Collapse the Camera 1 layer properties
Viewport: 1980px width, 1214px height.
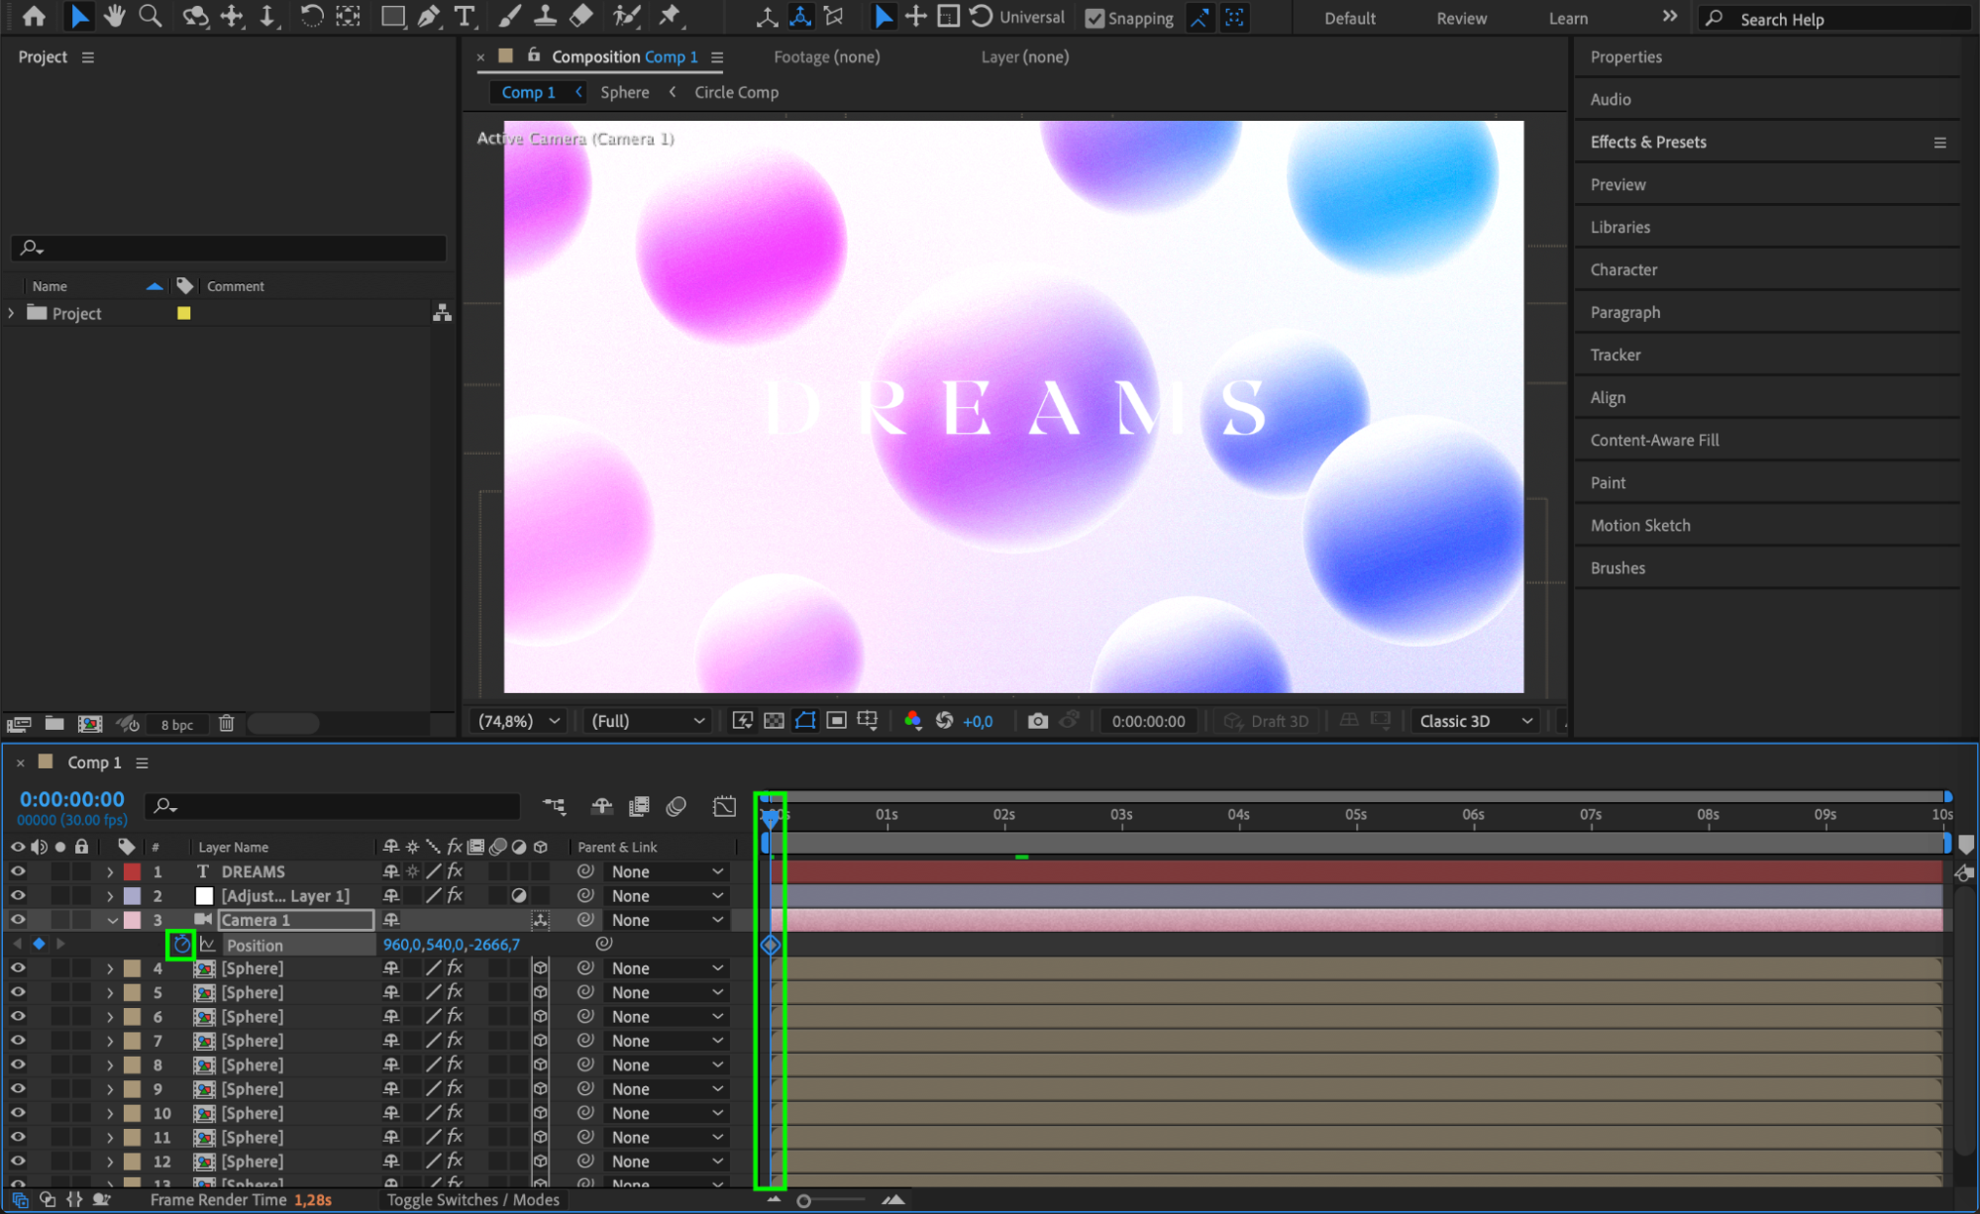(111, 921)
